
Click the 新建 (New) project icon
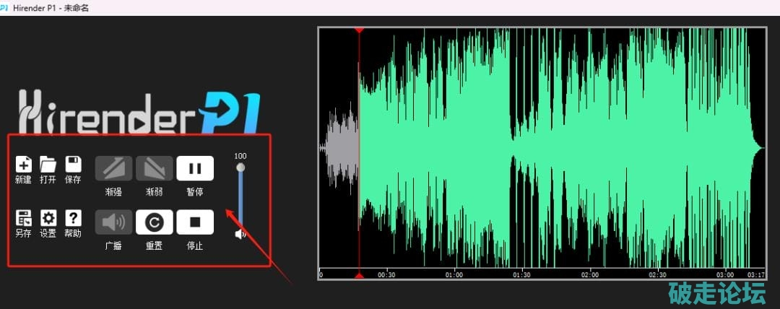(x=23, y=164)
